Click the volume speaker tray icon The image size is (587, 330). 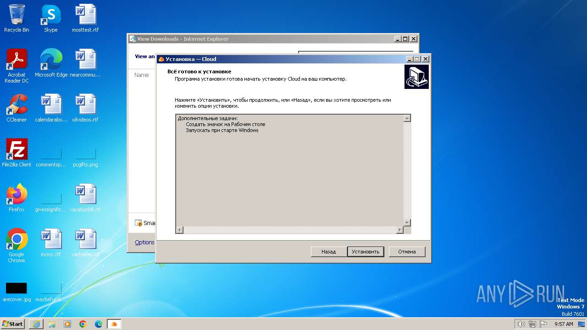[521, 324]
